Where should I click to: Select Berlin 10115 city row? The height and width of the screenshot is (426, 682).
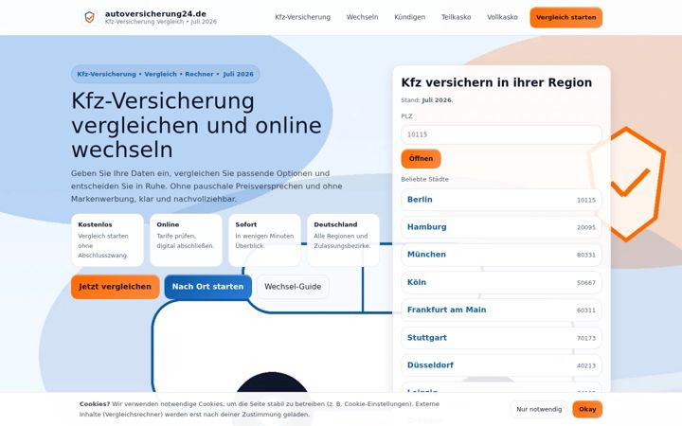(x=501, y=200)
